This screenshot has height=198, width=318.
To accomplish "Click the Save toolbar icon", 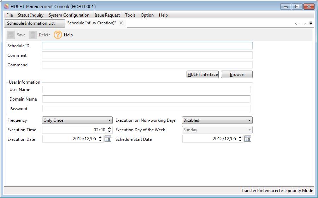I will [11, 35].
